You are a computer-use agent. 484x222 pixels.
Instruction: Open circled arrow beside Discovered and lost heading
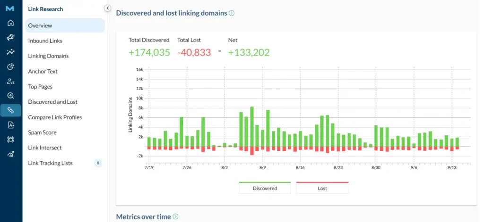click(x=232, y=13)
